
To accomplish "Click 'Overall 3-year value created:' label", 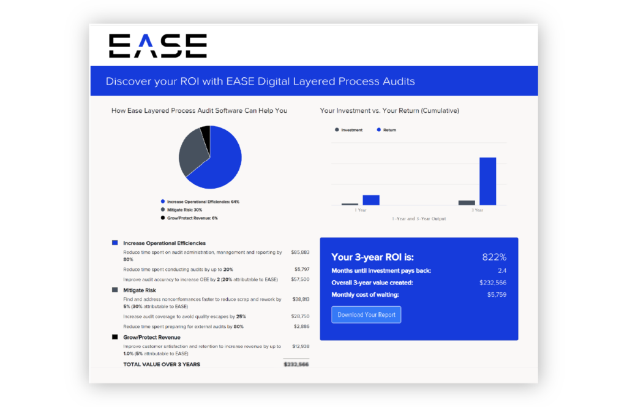I will click(372, 283).
